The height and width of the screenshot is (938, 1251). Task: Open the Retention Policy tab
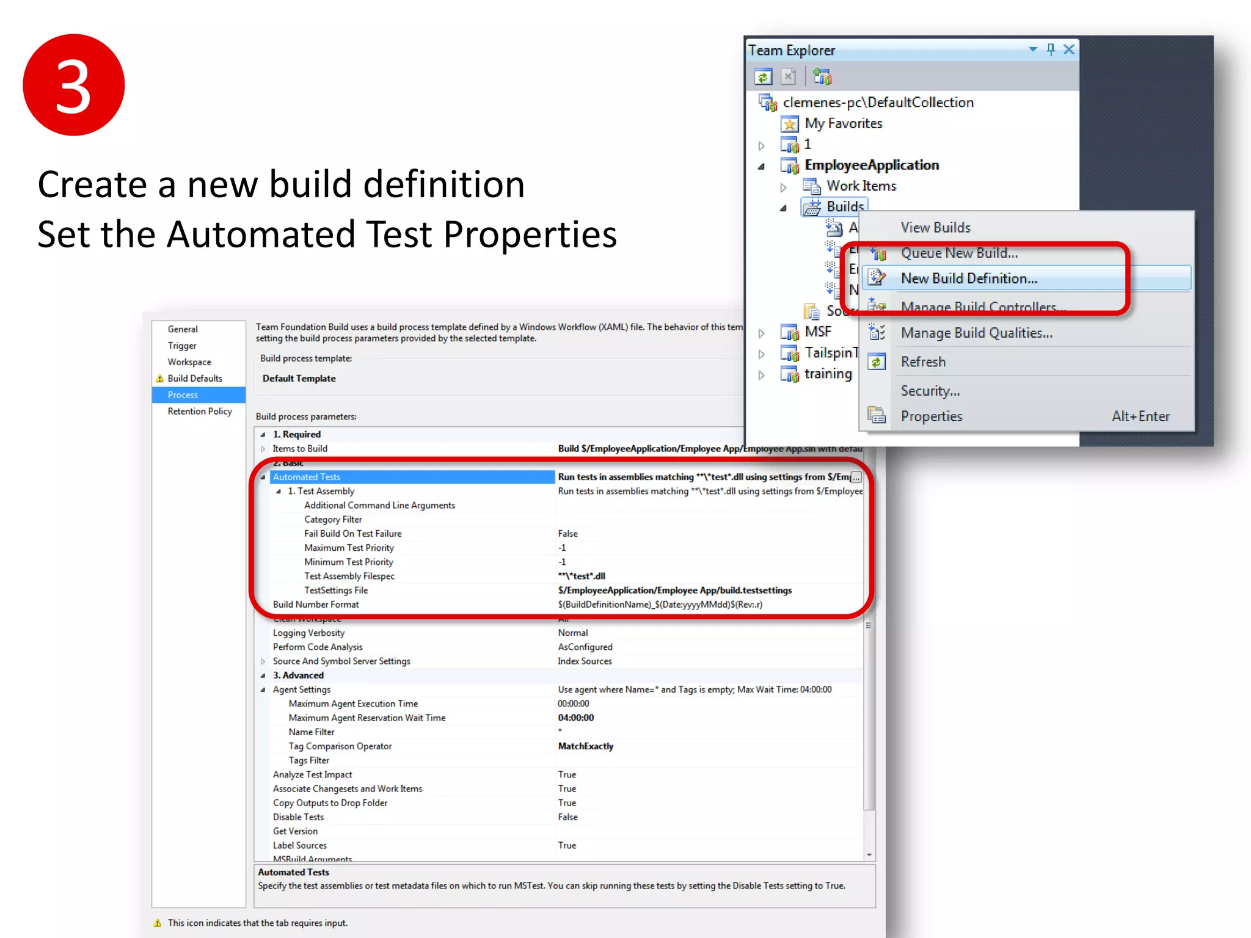200,412
